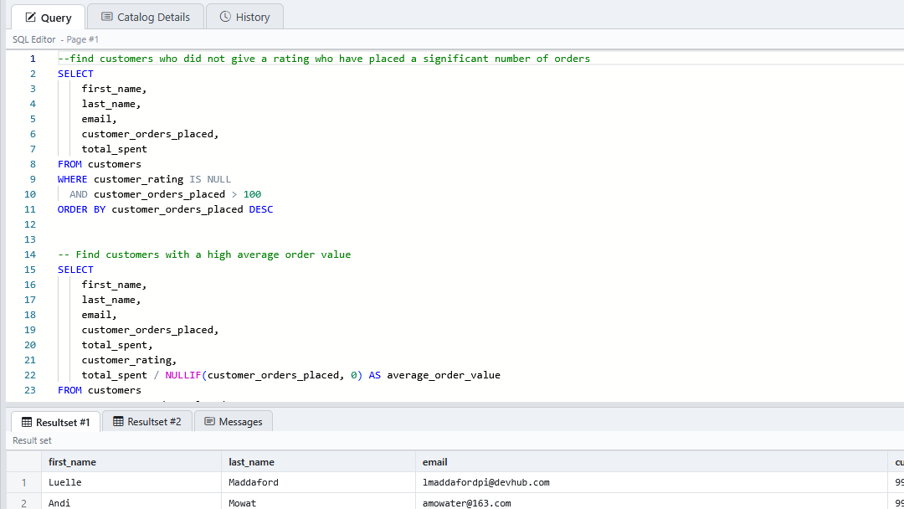Image resolution: width=904 pixels, height=509 pixels.
Task: Click 'customer_rating,' on line 21
Action: coord(129,360)
